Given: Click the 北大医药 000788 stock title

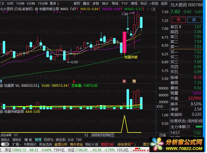Looking at the screenshot, I should tap(186, 5).
